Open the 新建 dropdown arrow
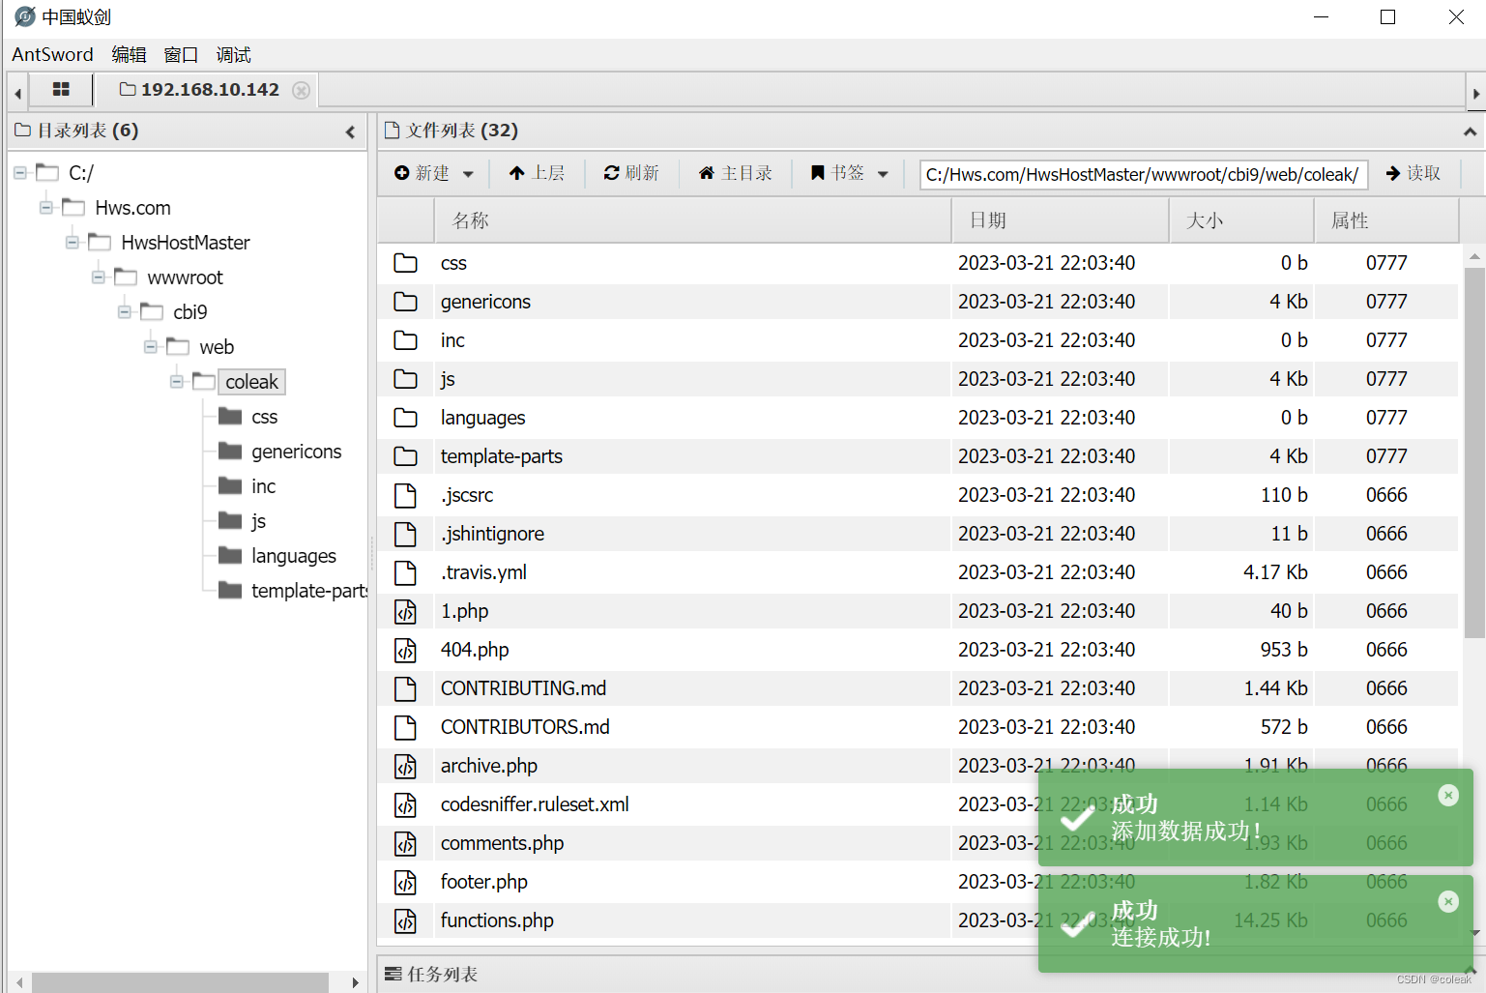 (x=468, y=172)
